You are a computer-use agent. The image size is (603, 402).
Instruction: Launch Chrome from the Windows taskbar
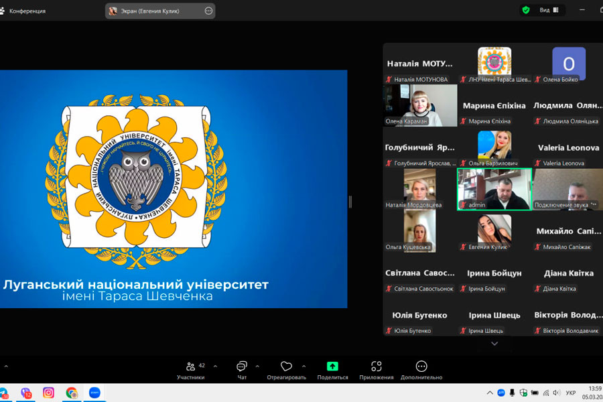click(72, 393)
